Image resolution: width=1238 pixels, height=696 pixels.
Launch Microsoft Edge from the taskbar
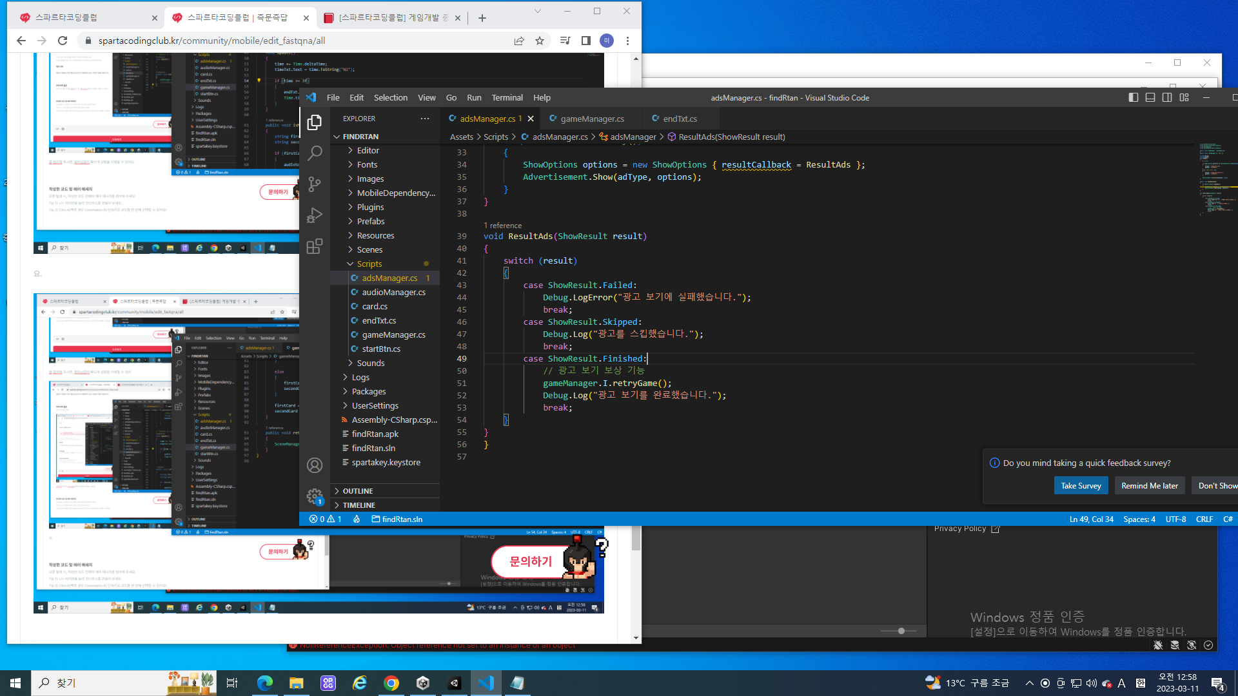[x=264, y=683]
